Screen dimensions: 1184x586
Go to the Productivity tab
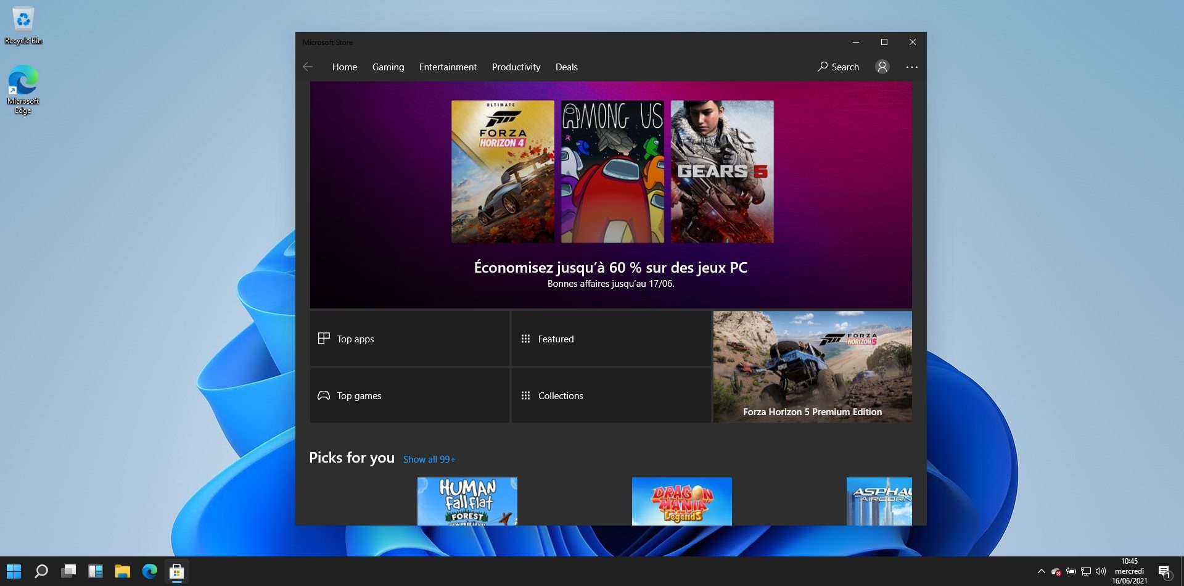[x=516, y=67]
